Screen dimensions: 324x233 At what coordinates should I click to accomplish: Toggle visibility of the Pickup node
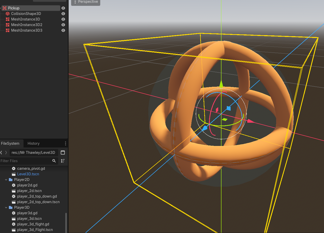coord(63,8)
